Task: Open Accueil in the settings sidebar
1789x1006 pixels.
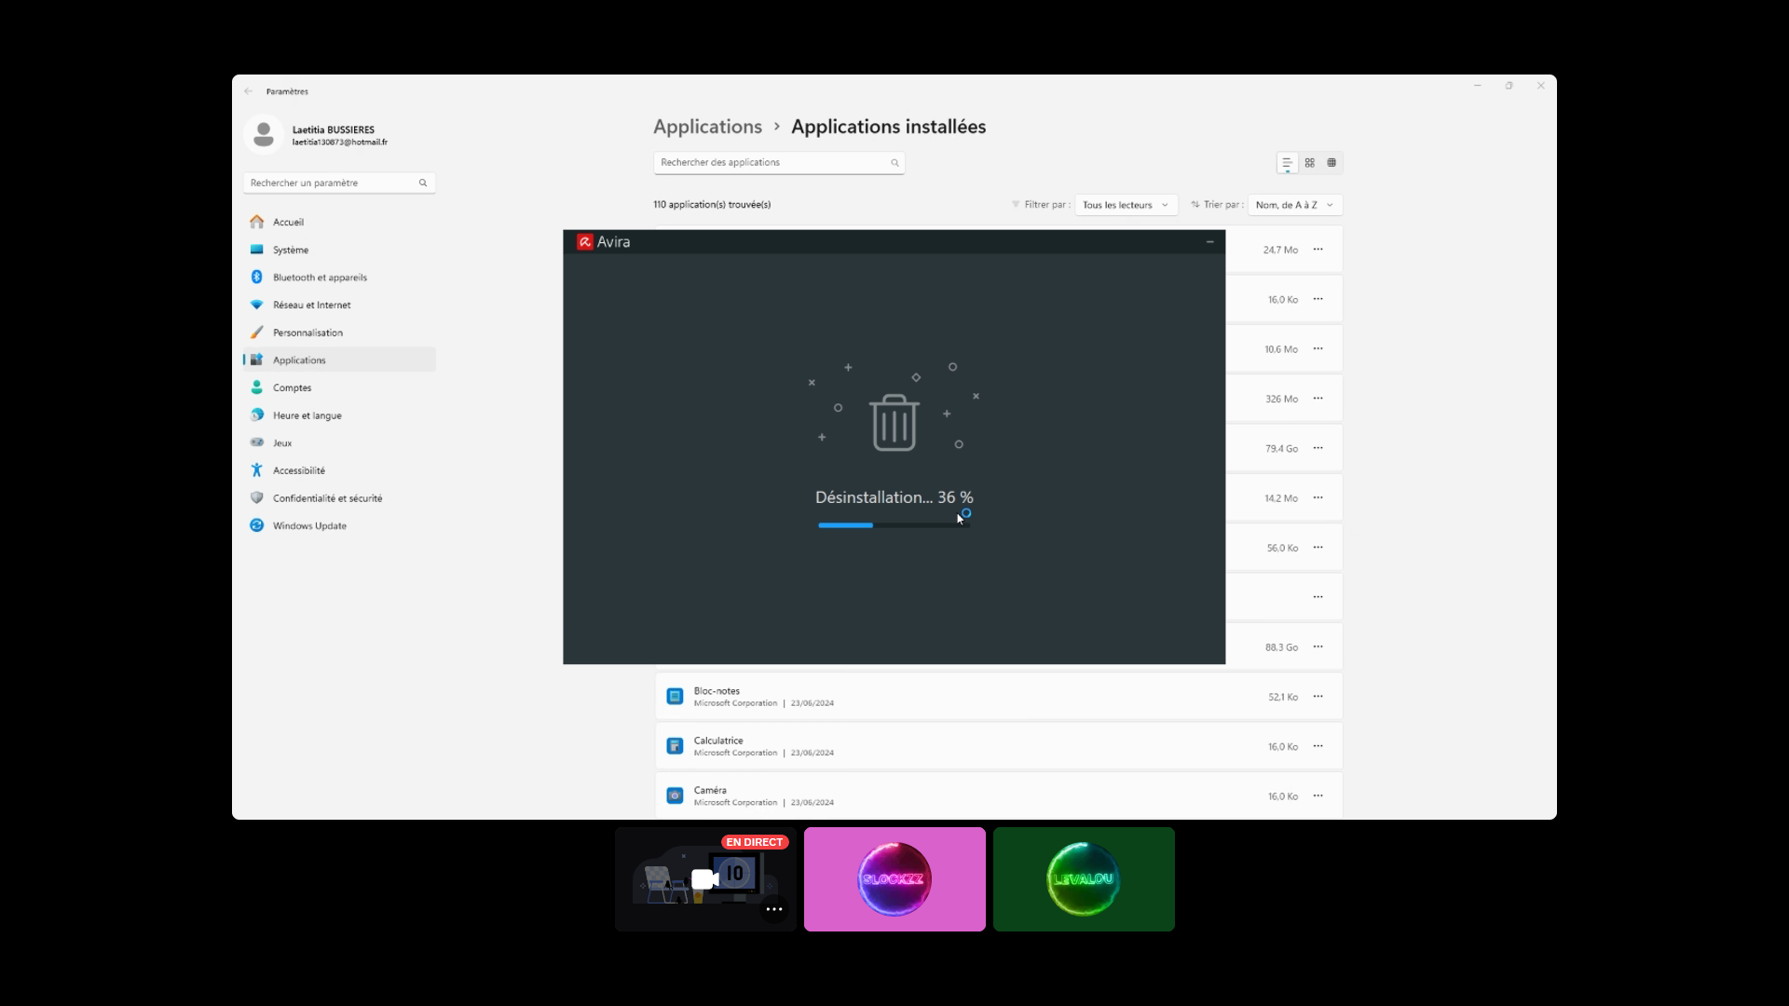Action: [339, 222]
